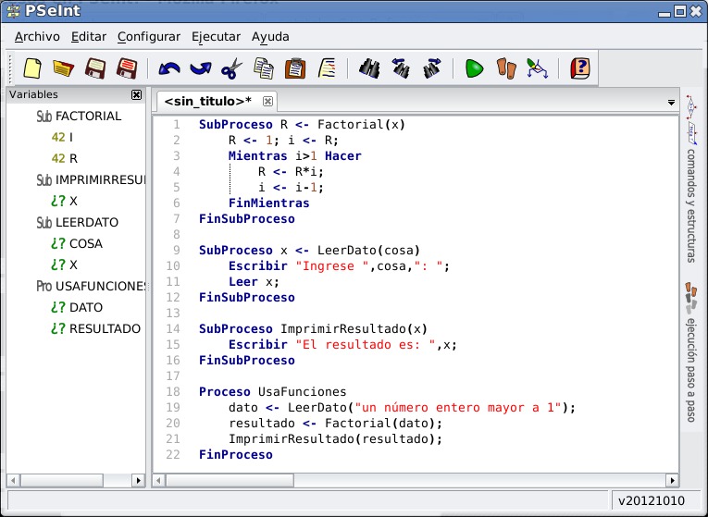The width and height of the screenshot is (708, 517).
Task: Select variable R under FACTORIAL
Action: click(x=65, y=158)
